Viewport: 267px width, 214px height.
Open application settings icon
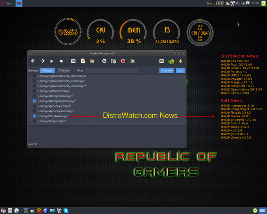161,61
